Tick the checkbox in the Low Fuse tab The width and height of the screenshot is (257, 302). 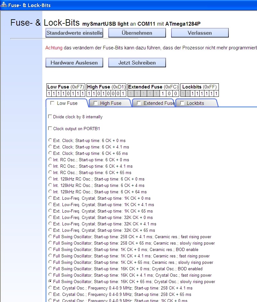(52, 103)
